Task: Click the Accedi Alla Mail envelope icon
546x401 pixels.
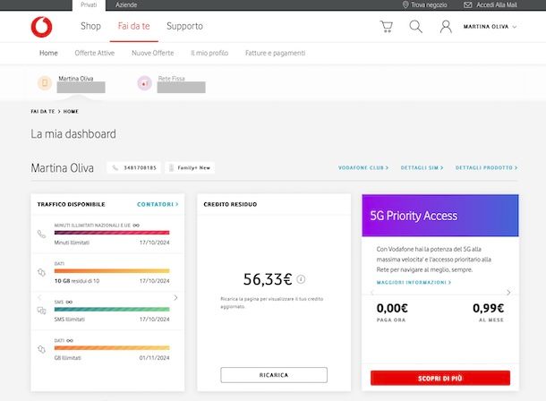Action: [468, 4]
